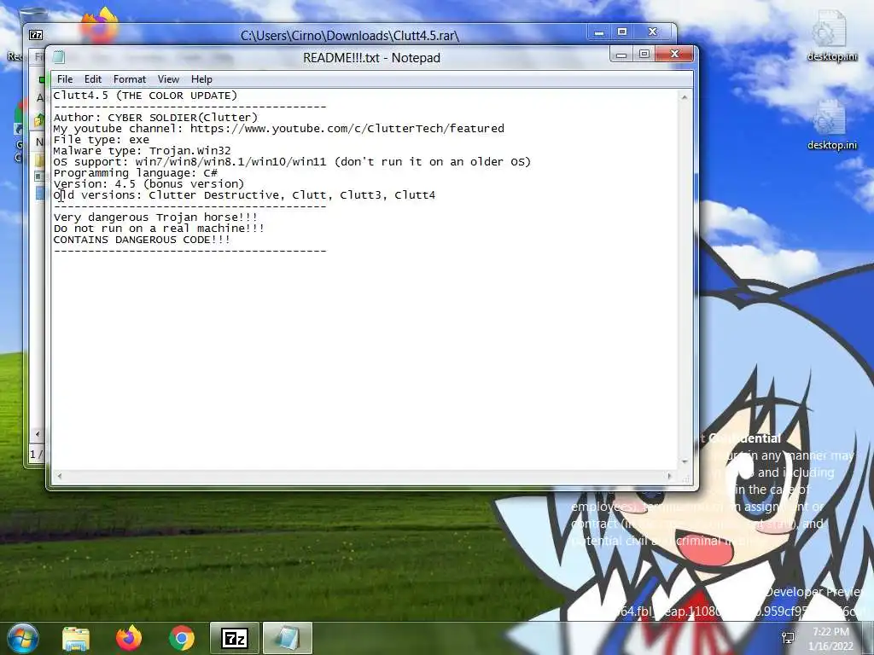The width and height of the screenshot is (874, 655).
Task: Click the 'OS support' line in Notepad
Action: point(292,161)
